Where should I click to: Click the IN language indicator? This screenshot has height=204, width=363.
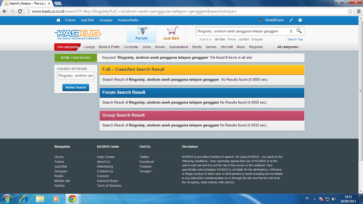click(x=307, y=199)
